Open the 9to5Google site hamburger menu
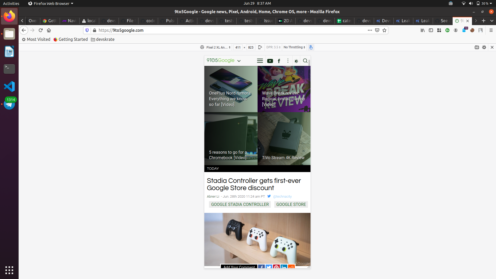The image size is (496, 279). point(260,61)
